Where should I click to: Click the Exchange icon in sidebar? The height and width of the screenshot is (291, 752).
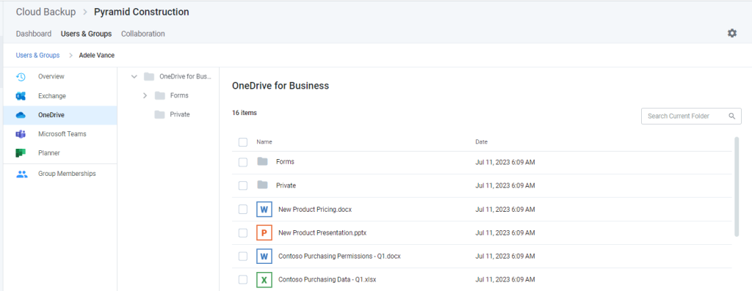21,96
